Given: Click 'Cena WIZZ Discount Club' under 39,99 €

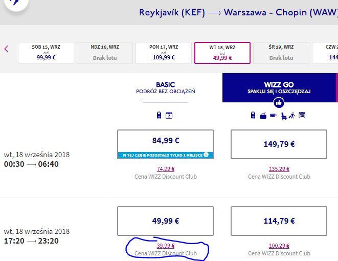Looking at the screenshot, I should point(166,253).
